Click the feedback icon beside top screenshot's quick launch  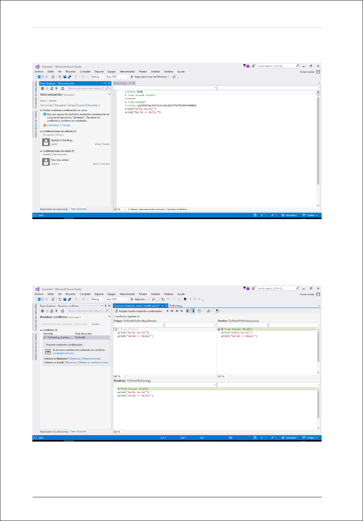pyautogui.click(x=254, y=66)
